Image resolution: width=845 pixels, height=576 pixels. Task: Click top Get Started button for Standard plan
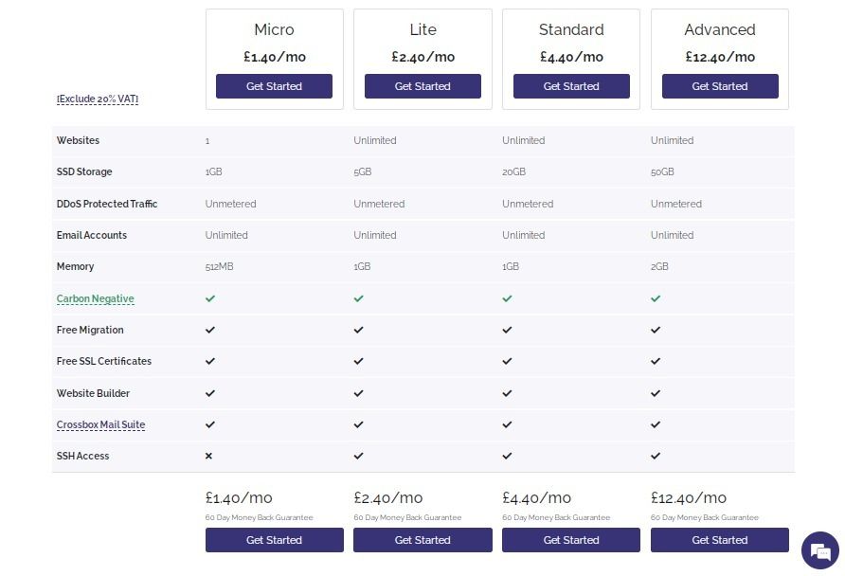[571, 86]
